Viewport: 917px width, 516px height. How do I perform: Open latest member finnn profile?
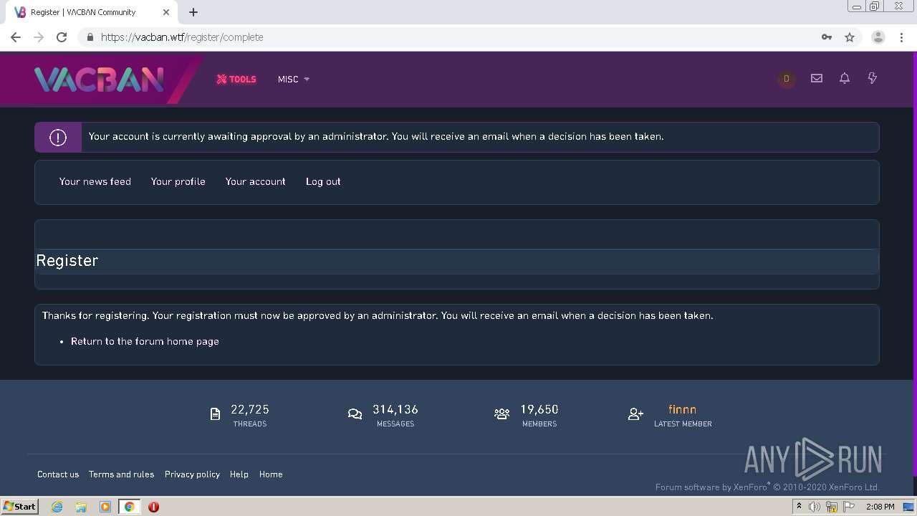(682, 409)
